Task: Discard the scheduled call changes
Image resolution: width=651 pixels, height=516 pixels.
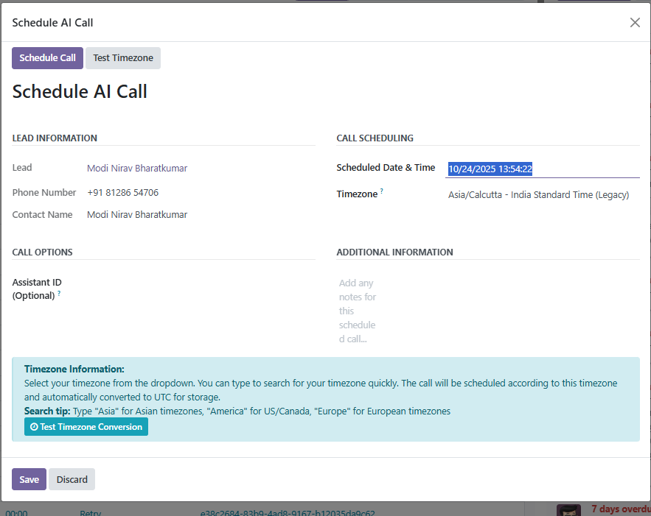Action: (x=72, y=479)
